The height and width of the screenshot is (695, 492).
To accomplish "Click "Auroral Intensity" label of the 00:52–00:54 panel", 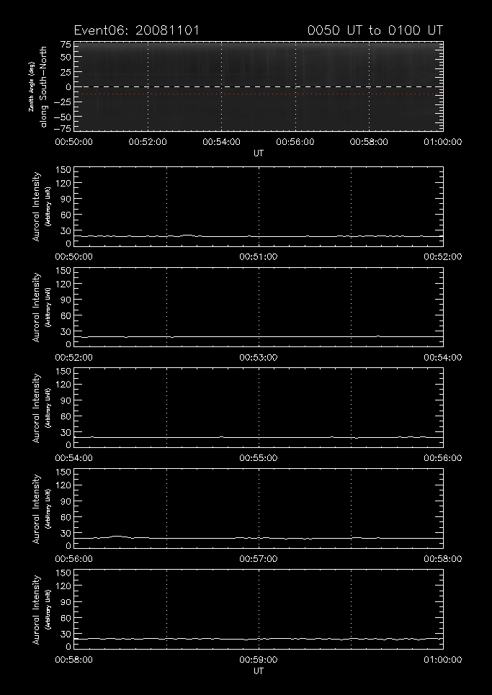I will pyautogui.click(x=36, y=307).
